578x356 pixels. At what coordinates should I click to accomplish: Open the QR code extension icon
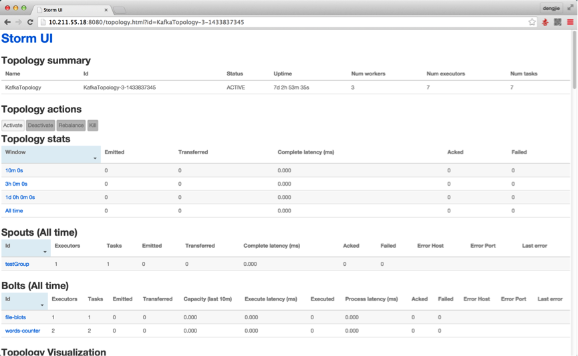(557, 22)
